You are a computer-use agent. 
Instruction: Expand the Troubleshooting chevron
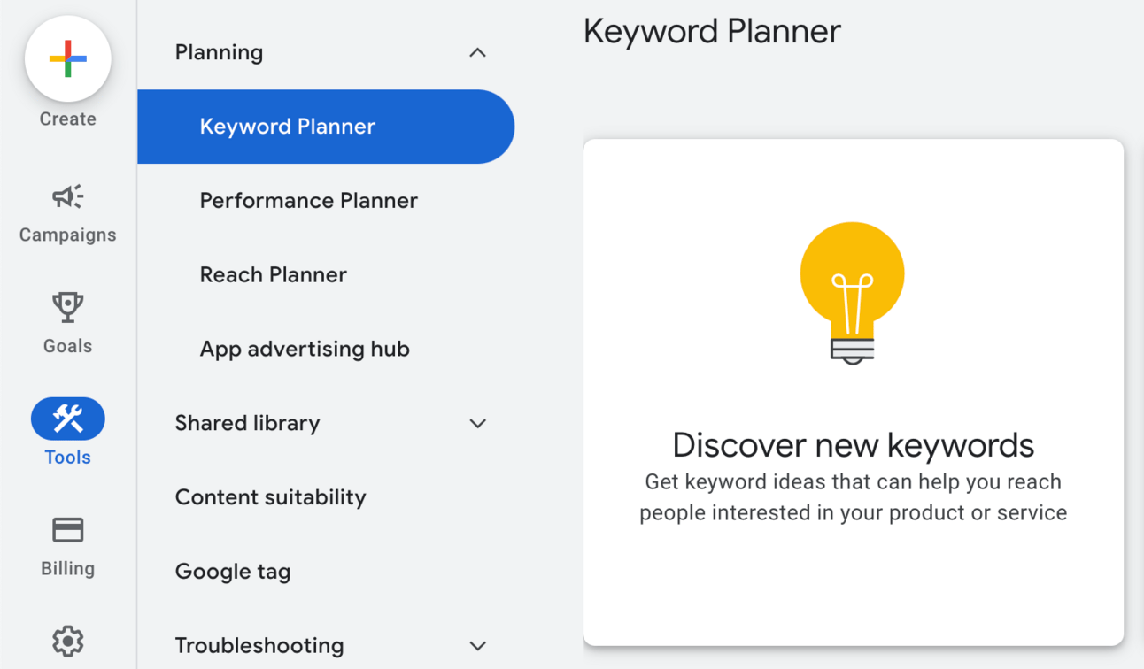(x=477, y=646)
